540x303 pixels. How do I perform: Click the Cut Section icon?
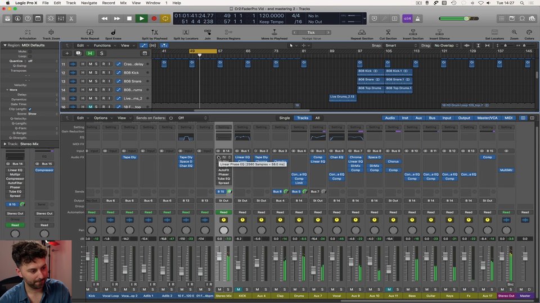tap(388, 33)
